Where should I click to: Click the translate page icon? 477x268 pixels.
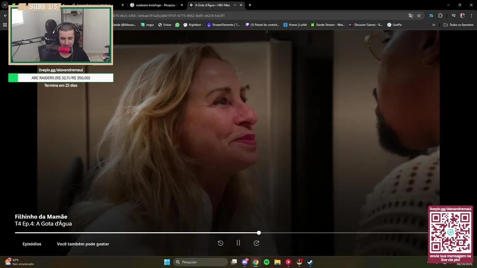[411, 16]
